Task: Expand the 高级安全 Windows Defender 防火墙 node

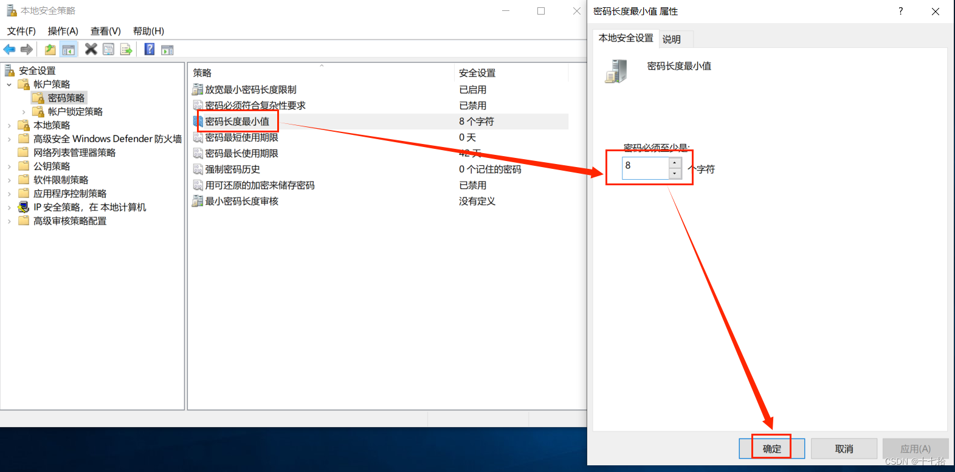Action: (9, 139)
